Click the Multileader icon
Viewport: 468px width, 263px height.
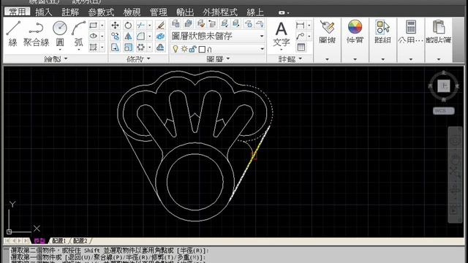click(x=301, y=36)
